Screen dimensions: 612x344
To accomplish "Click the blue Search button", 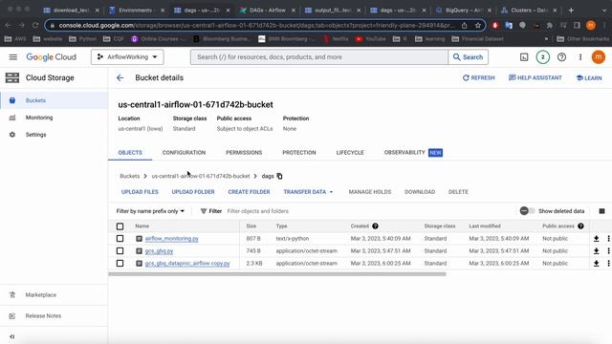I will [468, 57].
